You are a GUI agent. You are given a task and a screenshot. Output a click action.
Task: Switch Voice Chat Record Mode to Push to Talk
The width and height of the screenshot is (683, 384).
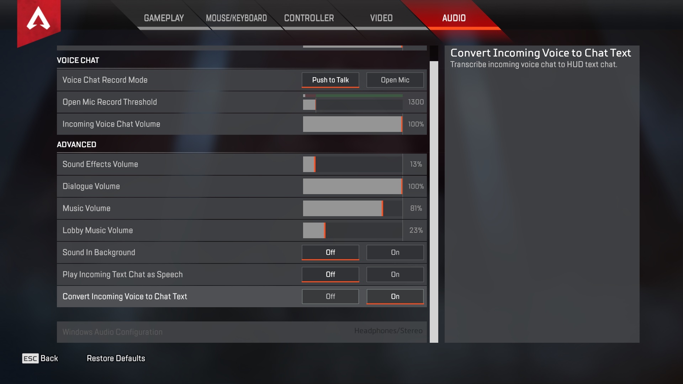(x=330, y=80)
